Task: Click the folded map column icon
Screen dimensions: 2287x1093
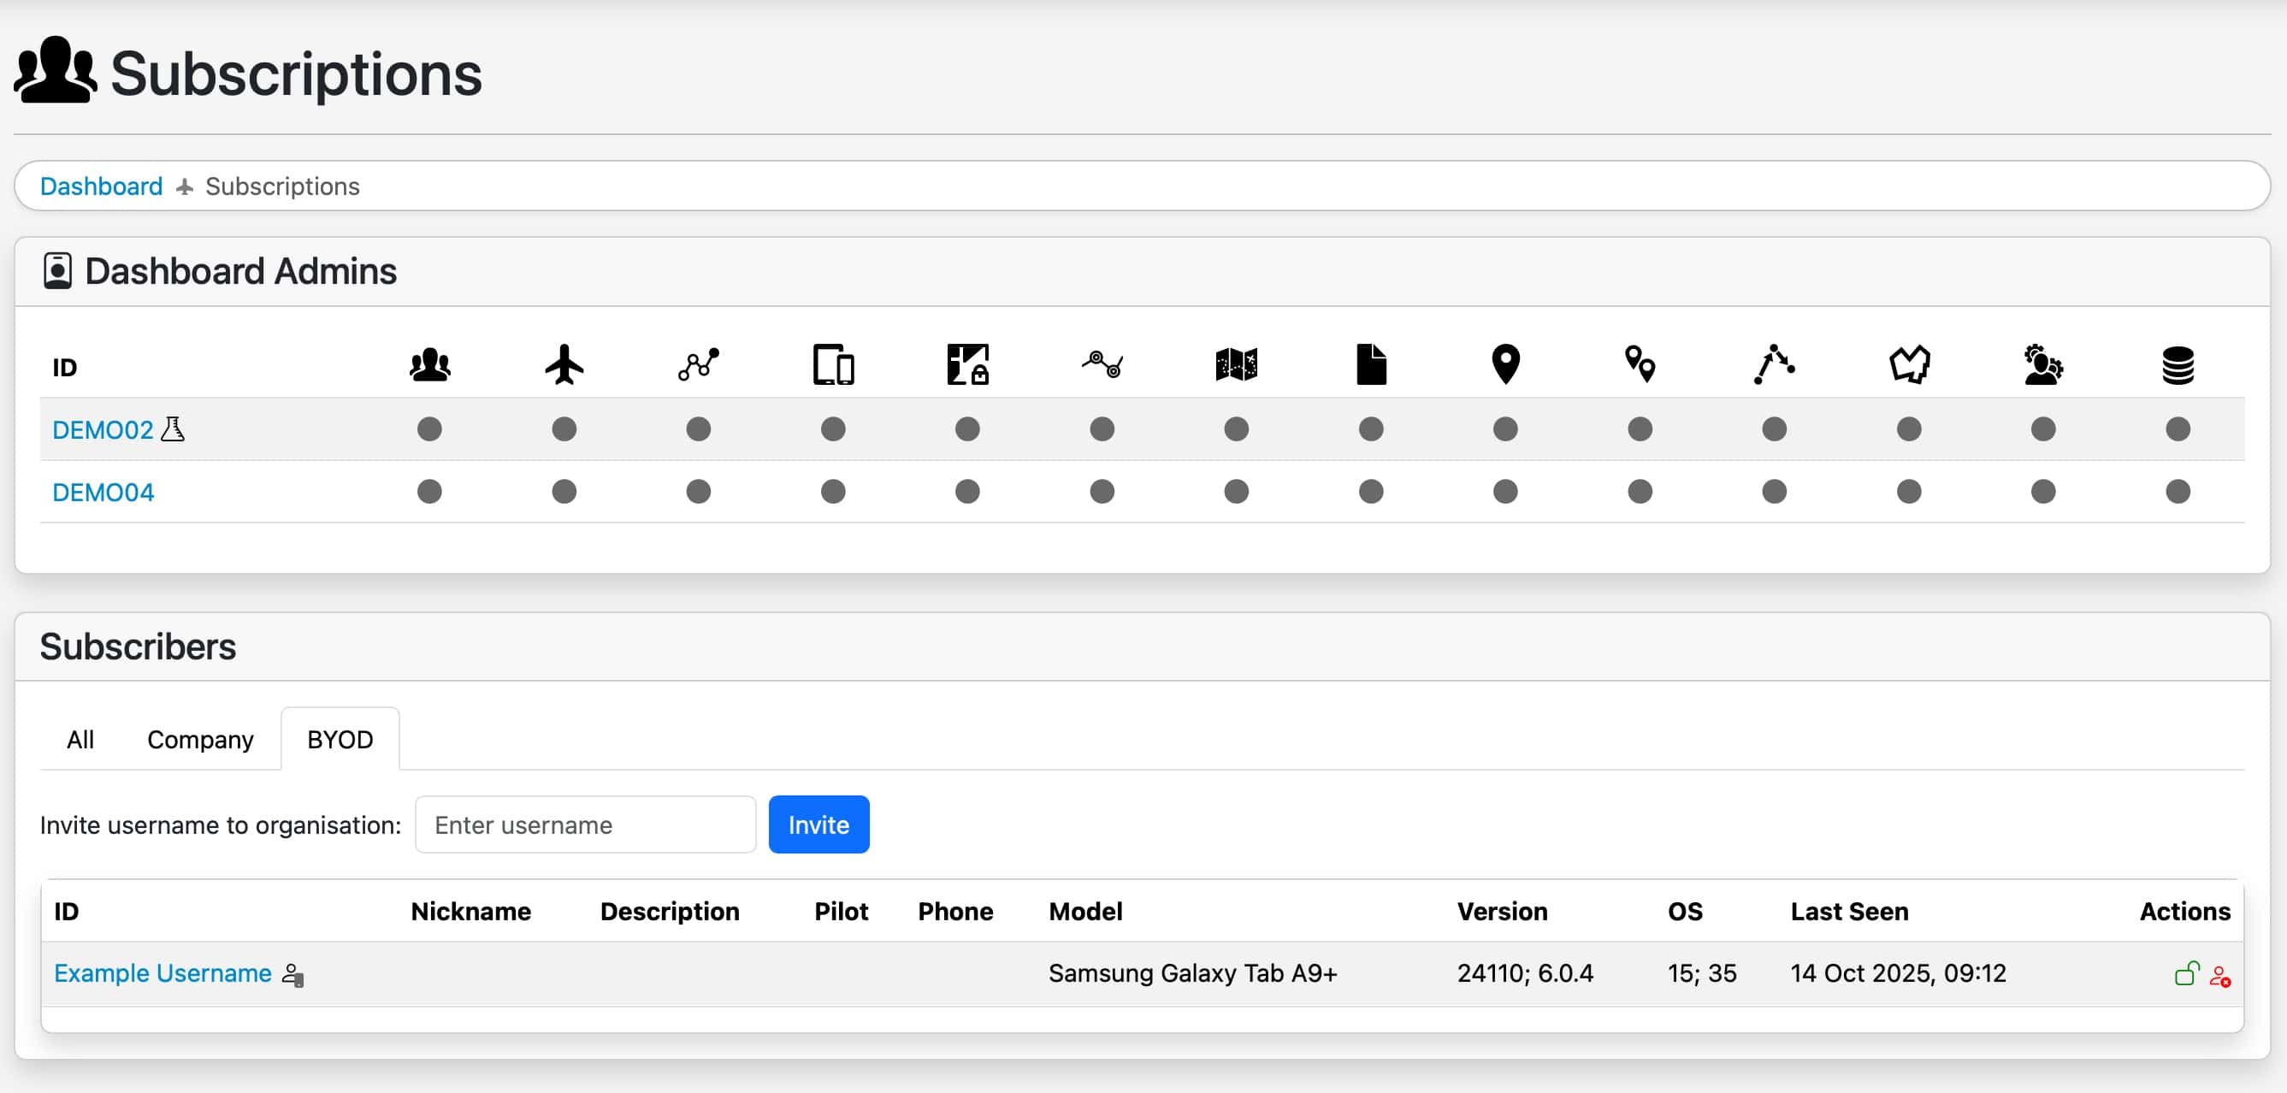Action: click(1236, 365)
